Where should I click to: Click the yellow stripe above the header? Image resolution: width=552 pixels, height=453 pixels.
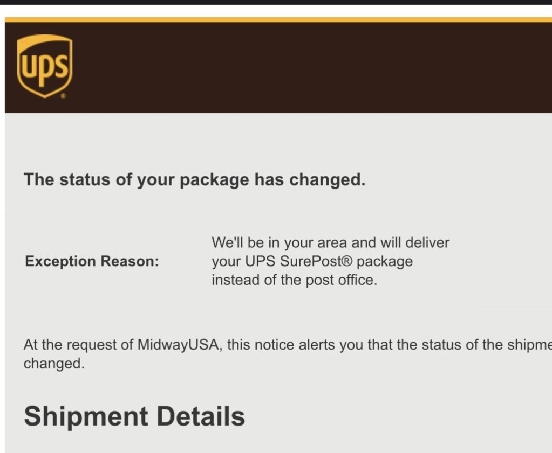click(278, 20)
